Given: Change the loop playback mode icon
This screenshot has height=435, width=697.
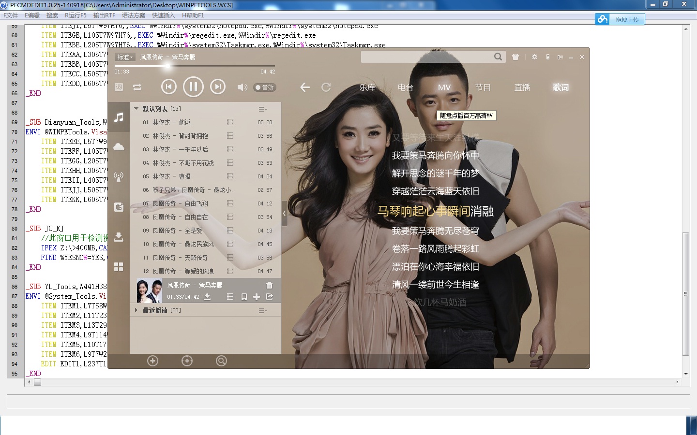Looking at the screenshot, I should coord(137,87).
